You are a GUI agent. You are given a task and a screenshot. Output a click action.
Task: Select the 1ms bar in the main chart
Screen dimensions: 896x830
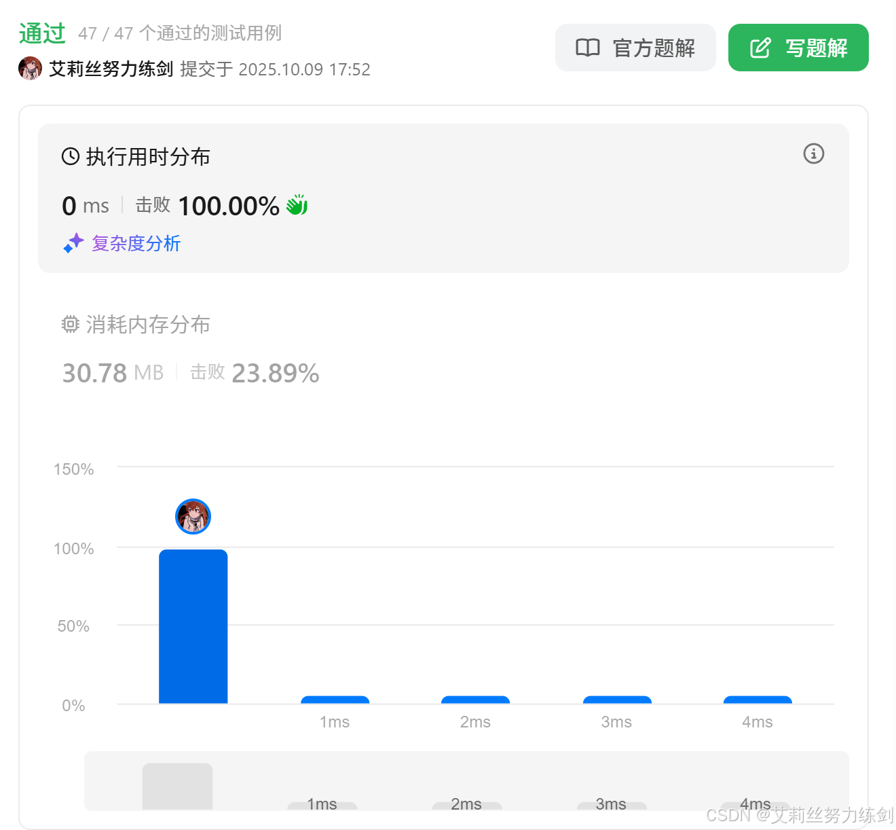coord(335,700)
